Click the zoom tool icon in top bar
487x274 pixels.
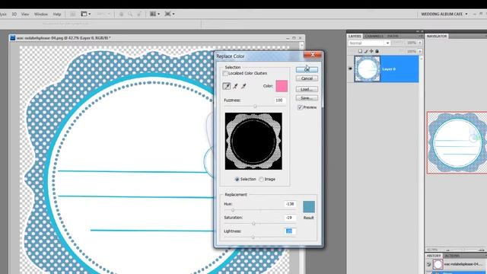pyautogui.click(x=130, y=14)
